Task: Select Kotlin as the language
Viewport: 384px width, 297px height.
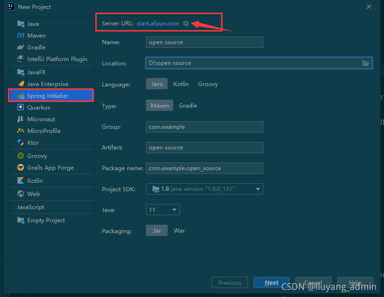Action: click(181, 84)
